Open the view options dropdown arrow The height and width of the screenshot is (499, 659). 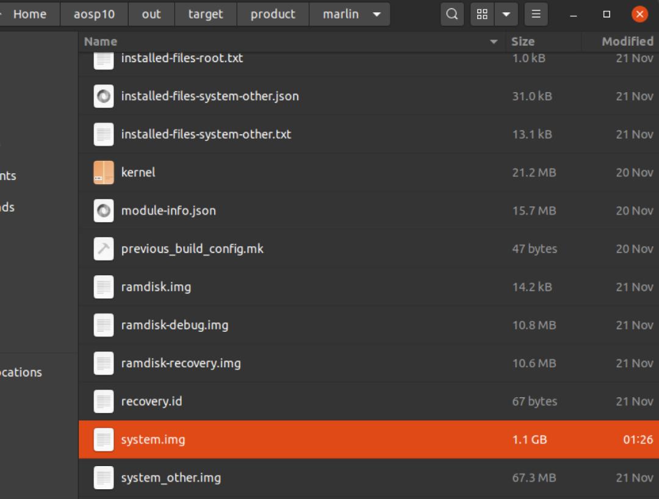tap(506, 14)
